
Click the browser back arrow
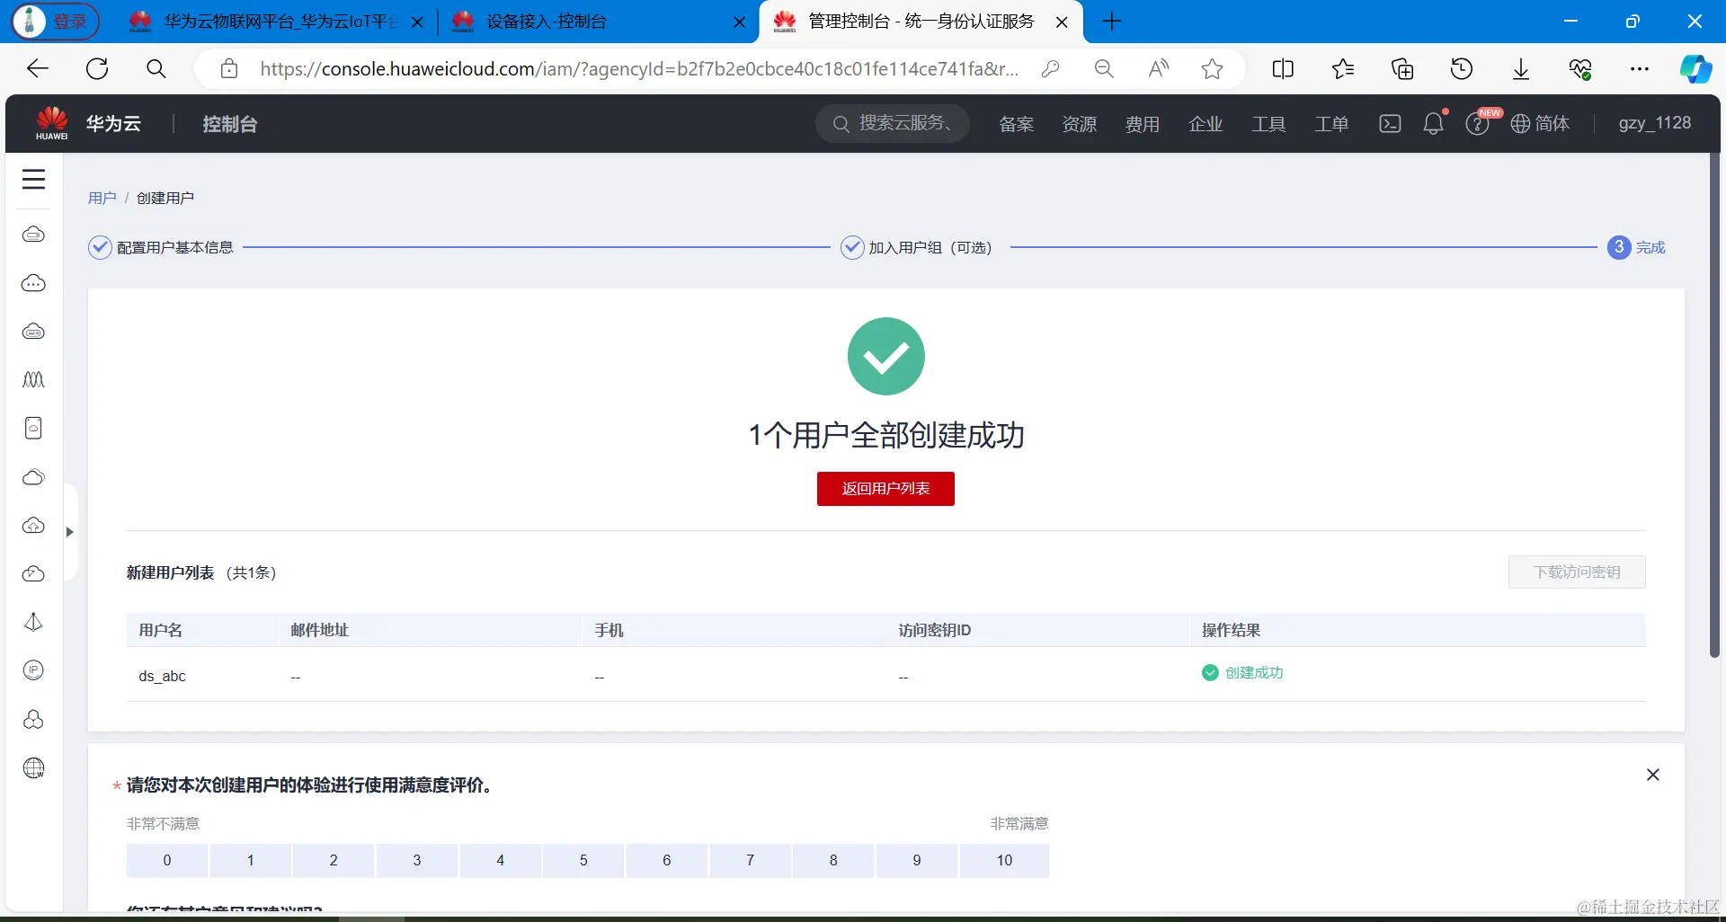[x=38, y=68]
